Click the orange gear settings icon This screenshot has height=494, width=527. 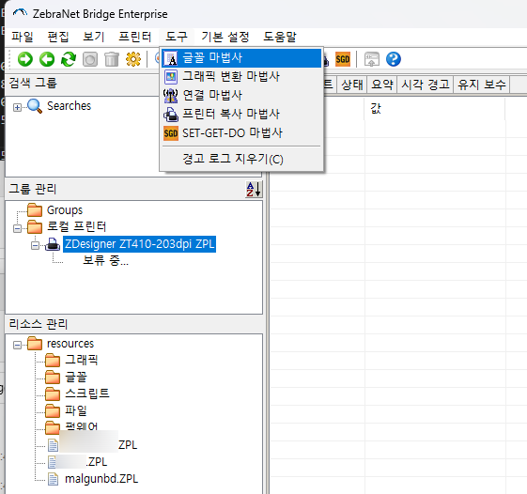133,59
